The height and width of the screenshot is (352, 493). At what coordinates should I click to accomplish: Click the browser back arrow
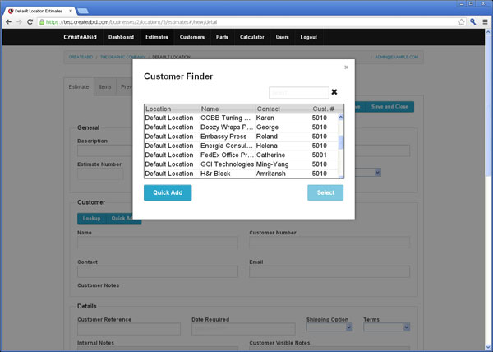[7, 21]
